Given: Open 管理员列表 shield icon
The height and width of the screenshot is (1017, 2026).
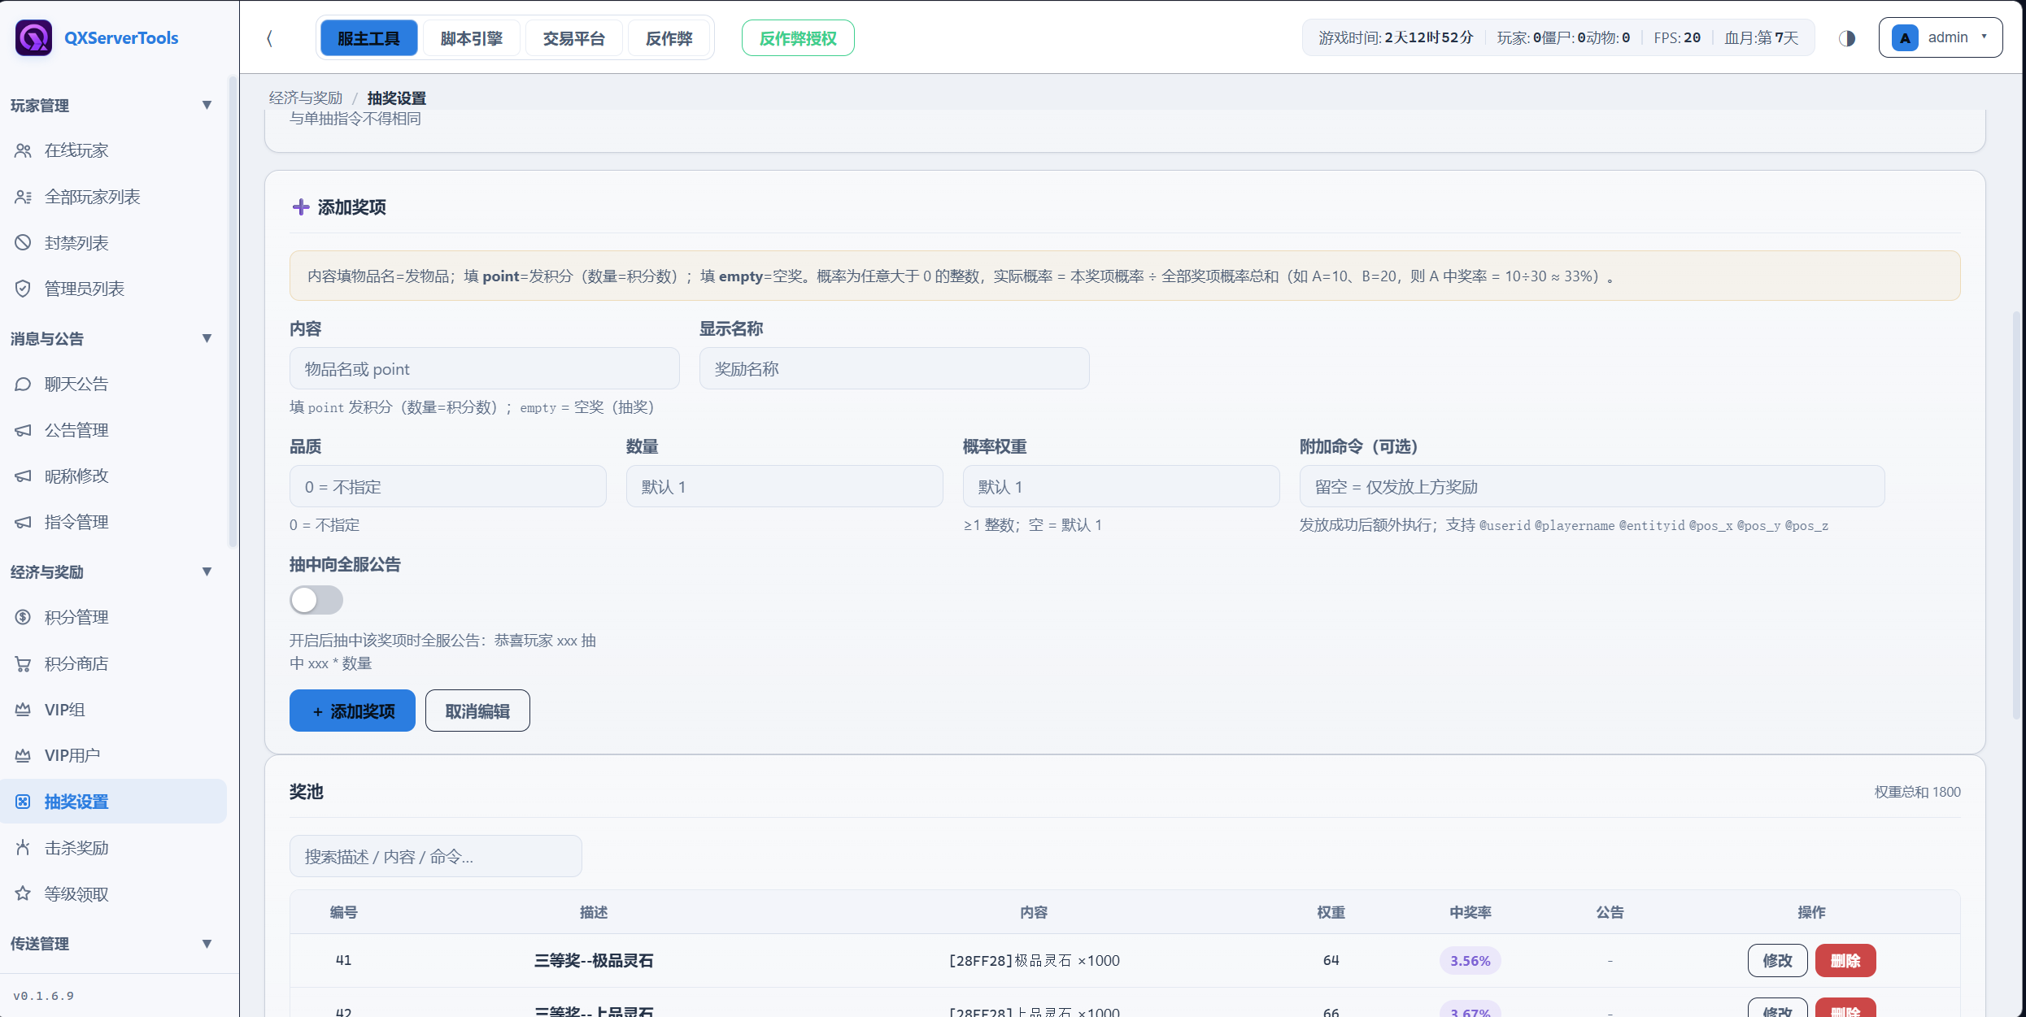Looking at the screenshot, I should pos(23,289).
